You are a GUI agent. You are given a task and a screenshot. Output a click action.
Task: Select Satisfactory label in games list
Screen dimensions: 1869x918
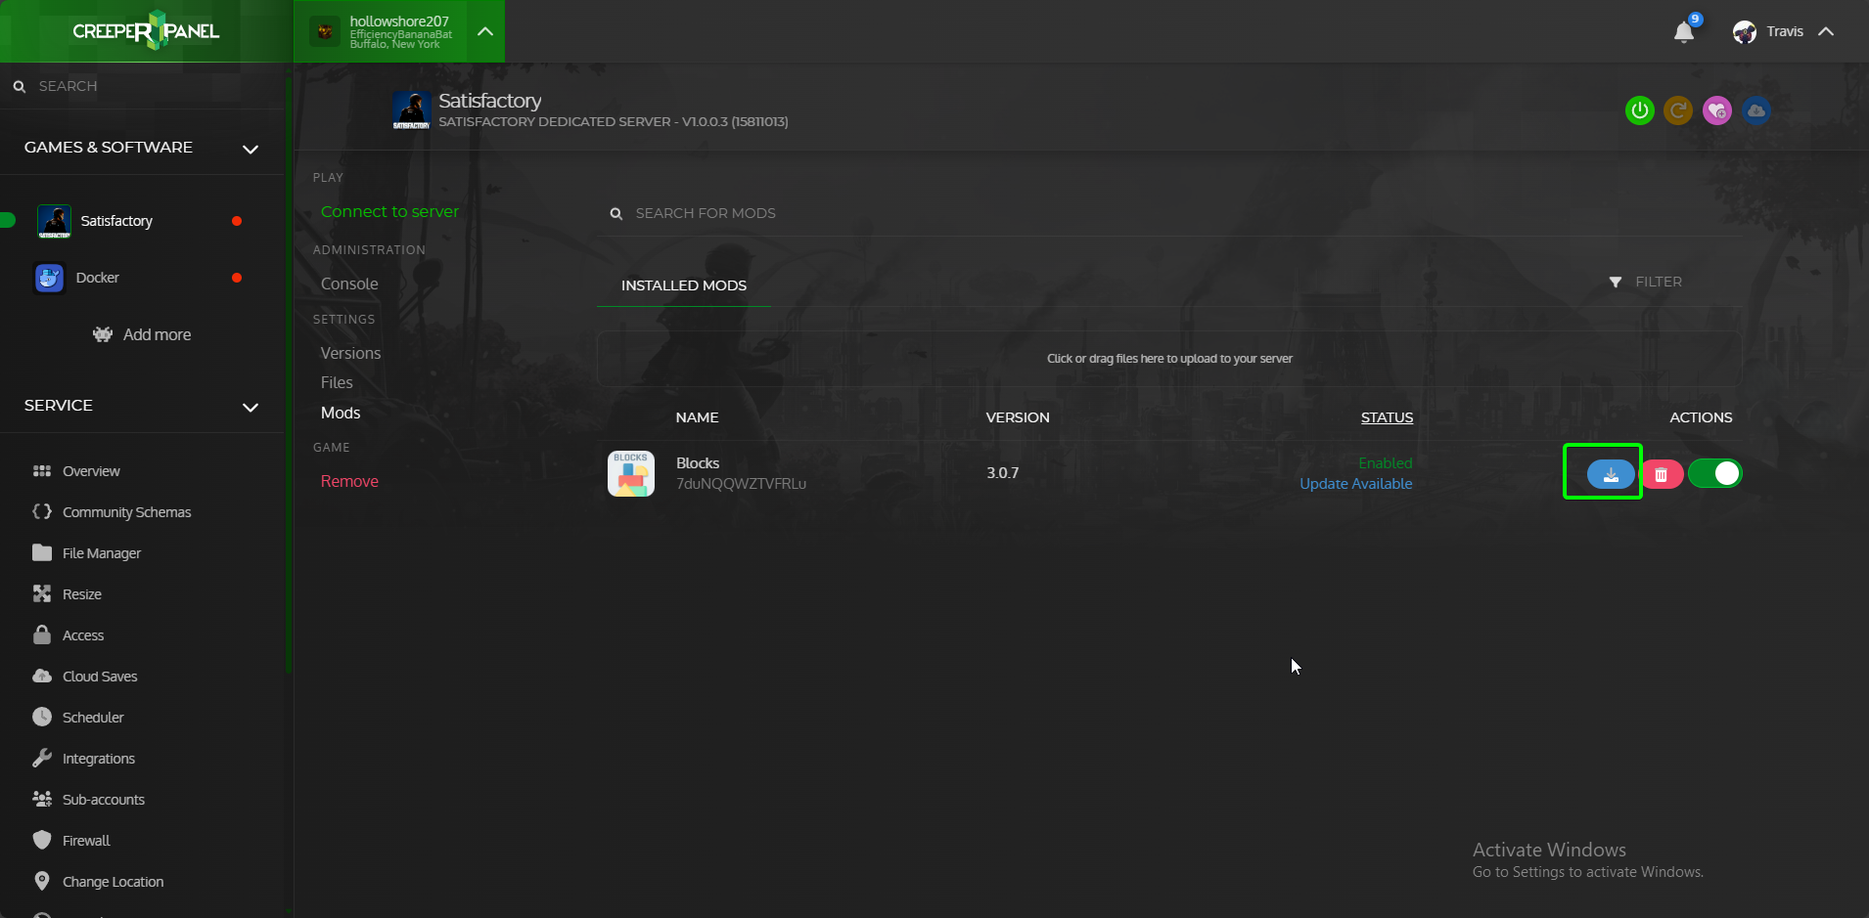coord(116,221)
